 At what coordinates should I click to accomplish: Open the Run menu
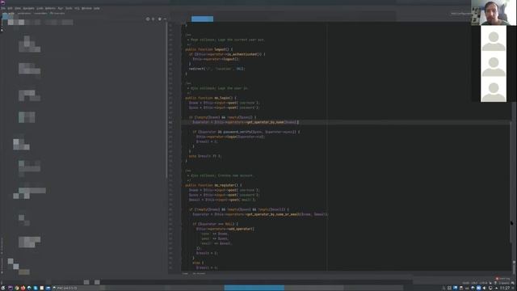tap(61, 8)
